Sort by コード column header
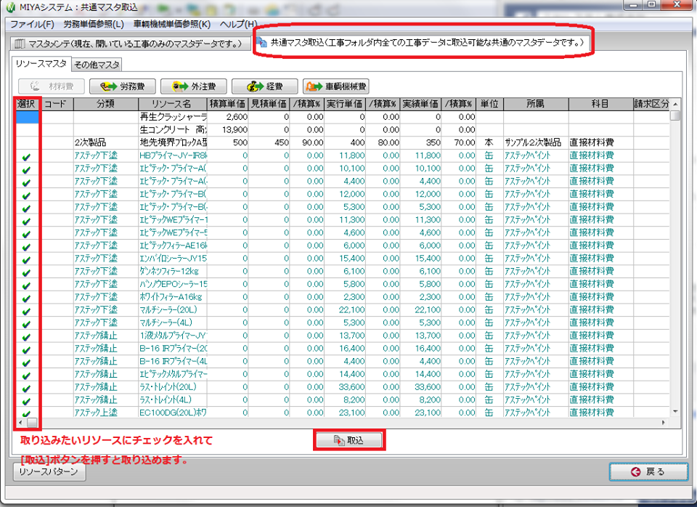Screen dimensions: 697x507 (x=57, y=104)
